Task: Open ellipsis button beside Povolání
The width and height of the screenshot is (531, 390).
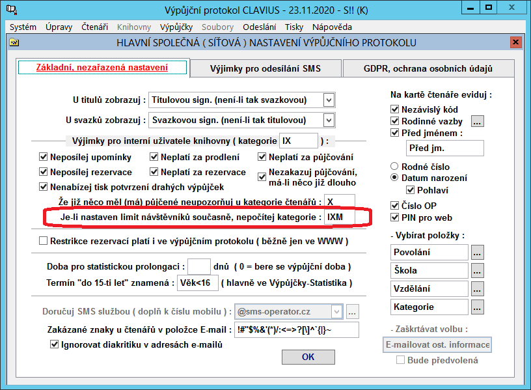Action: pos(477,253)
